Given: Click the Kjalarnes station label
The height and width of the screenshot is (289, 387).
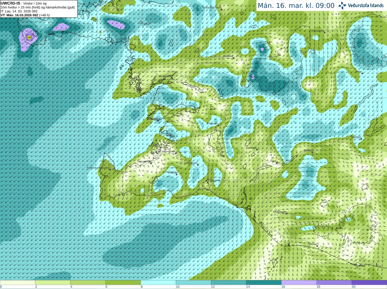Looking at the screenshot, I should [x=164, y=133].
